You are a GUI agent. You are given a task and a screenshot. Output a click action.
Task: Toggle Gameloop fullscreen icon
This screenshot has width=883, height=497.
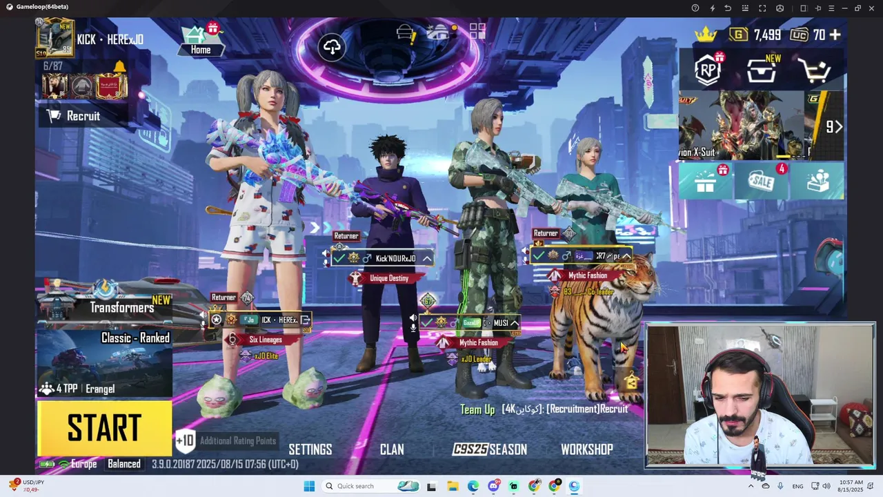(x=762, y=8)
